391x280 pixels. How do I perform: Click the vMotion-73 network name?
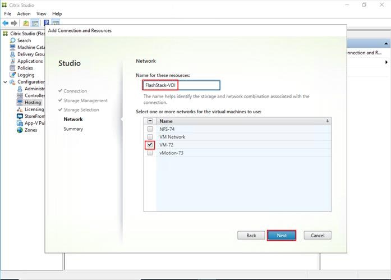(171, 153)
